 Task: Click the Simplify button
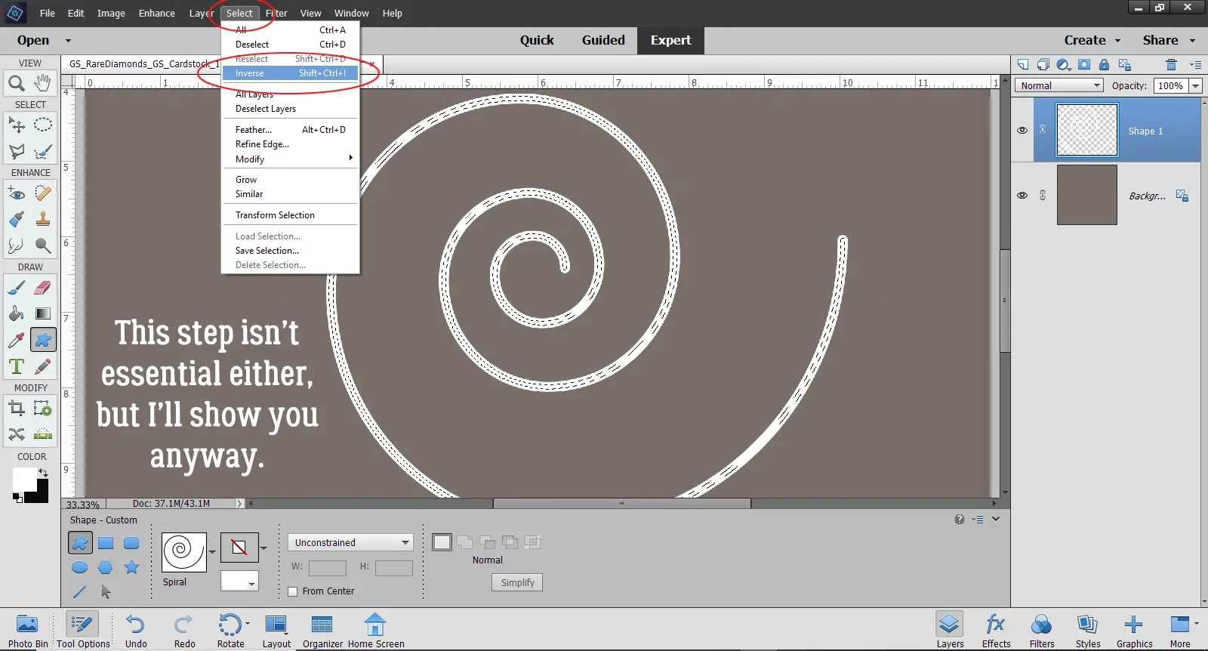[517, 582]
